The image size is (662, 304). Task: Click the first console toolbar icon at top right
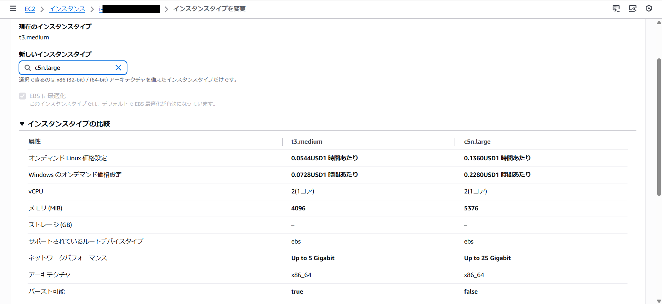616,9
